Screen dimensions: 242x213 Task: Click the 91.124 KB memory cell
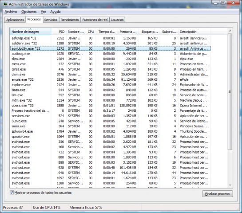[x=129, y=79]
